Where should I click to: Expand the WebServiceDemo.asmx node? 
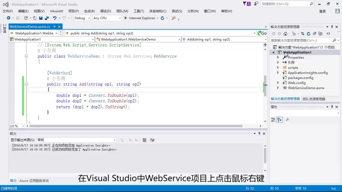pyautogui.click(x=278, y=88)
